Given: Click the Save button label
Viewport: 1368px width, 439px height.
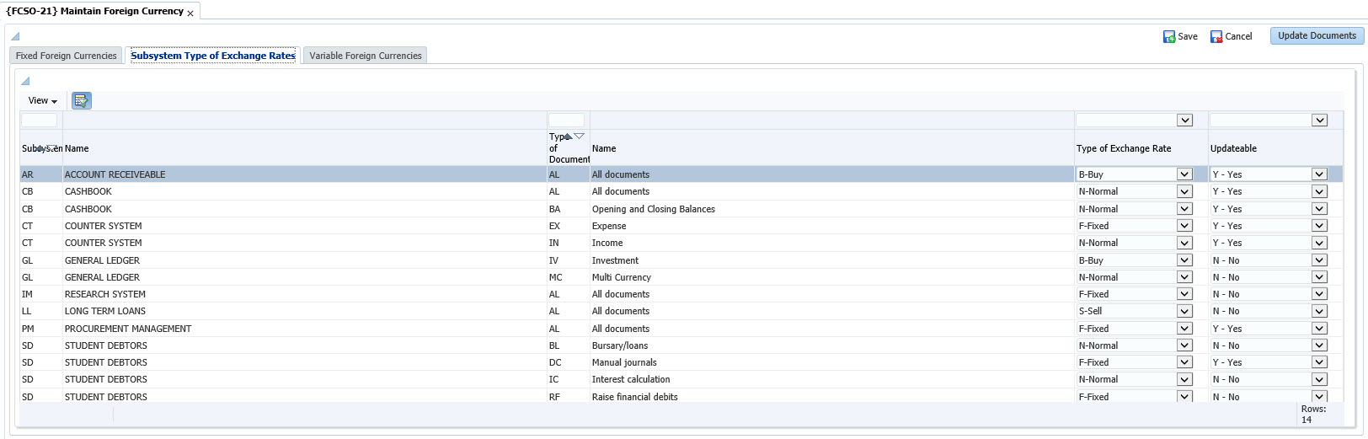Looking at the screenshot, I should click(x=1188, y=36).
